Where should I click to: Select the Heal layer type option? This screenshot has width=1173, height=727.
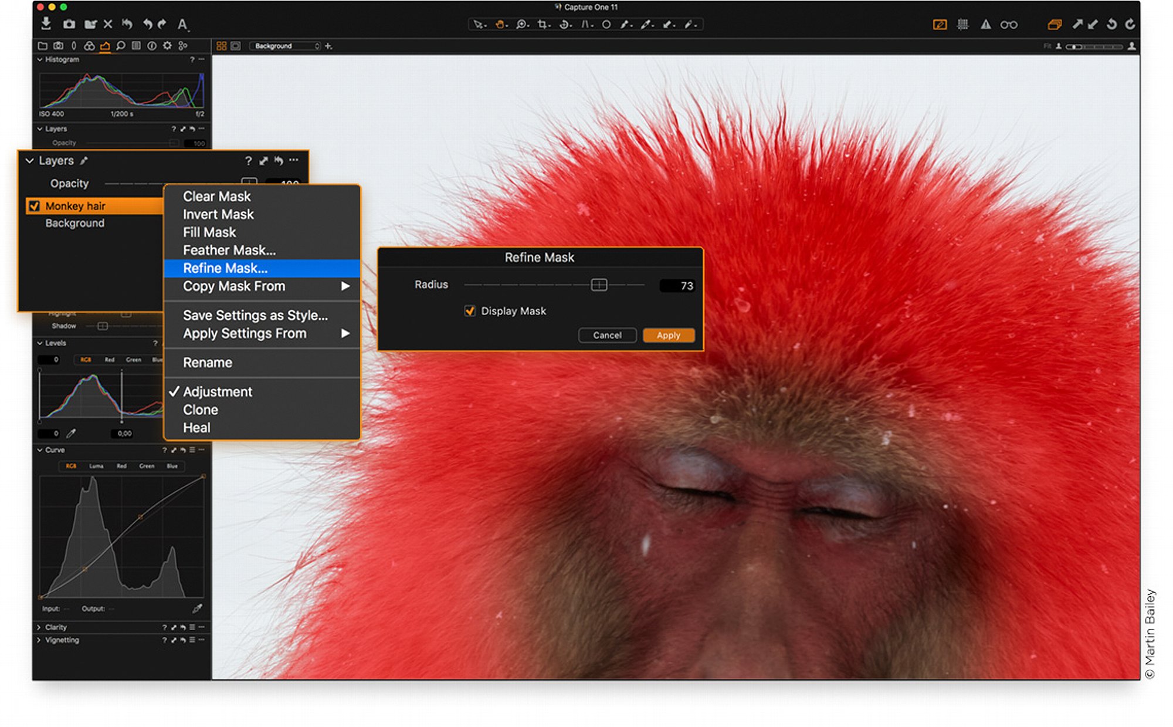pyautogui.click(x=196, y=428)
